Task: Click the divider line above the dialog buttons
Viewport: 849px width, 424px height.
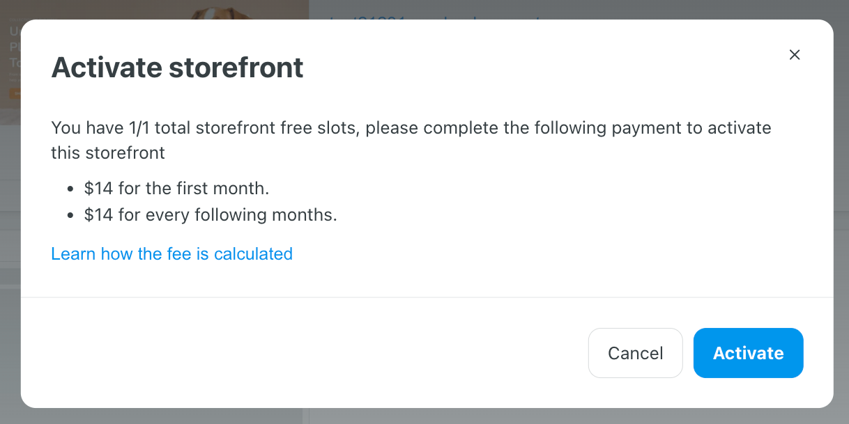Action: [427, 297]
